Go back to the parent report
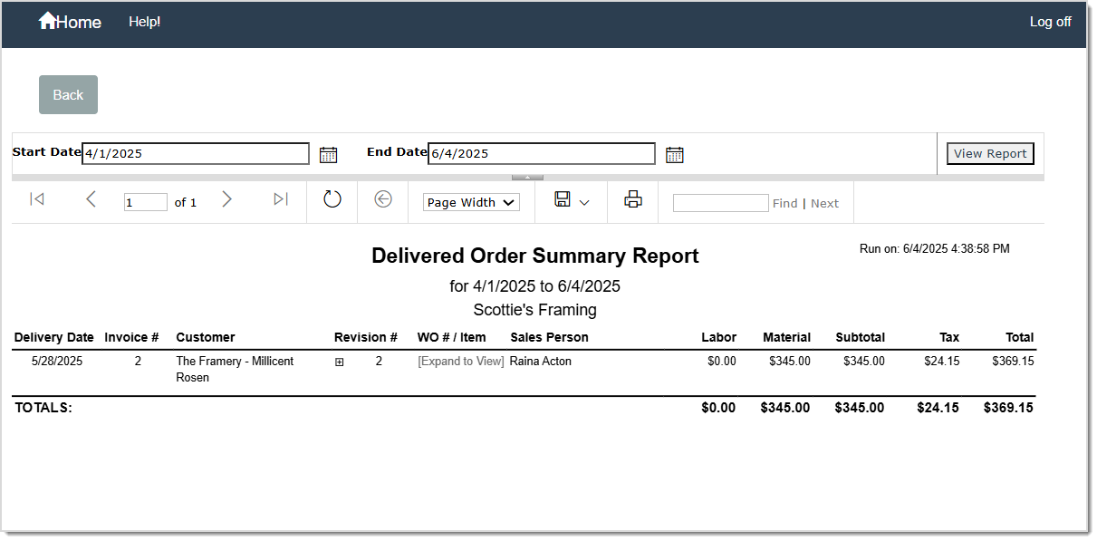1097x541 pixels. [x=382, y=199]
